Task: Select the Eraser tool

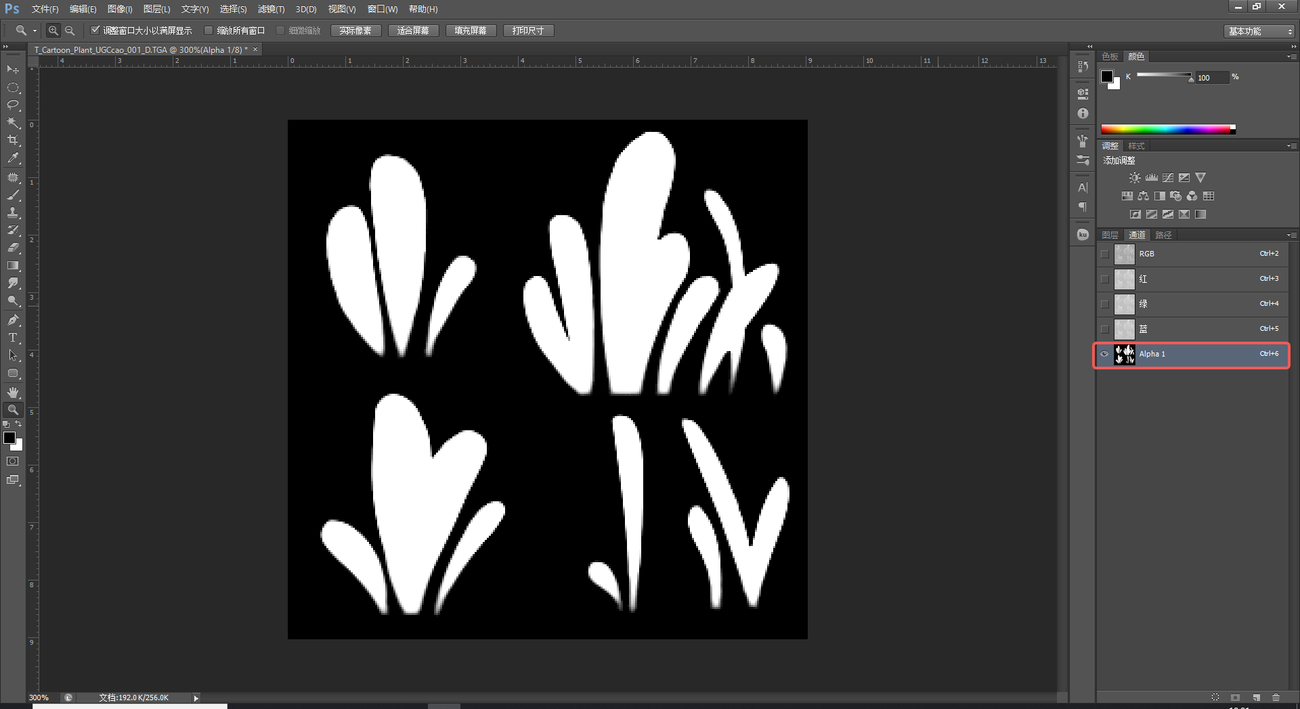Action: [x=13, y=248]
